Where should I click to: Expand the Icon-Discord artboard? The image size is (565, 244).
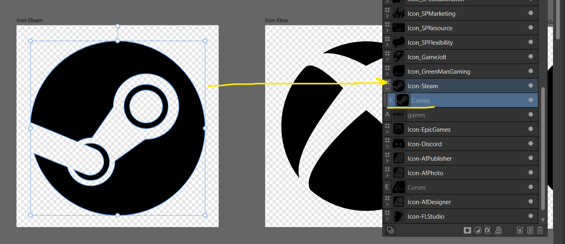[x=387, y=147]
